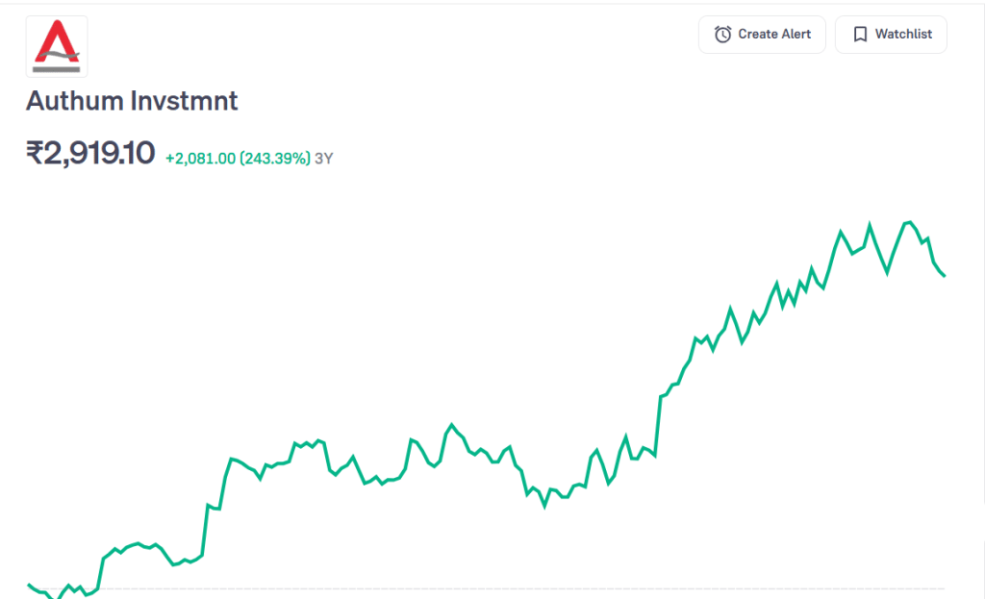The height and width of the screenshot is (599, 985).
Task: Click the gray swoosh beneath the logo's A
Action: pyautogui.click(x=57, y=59)
